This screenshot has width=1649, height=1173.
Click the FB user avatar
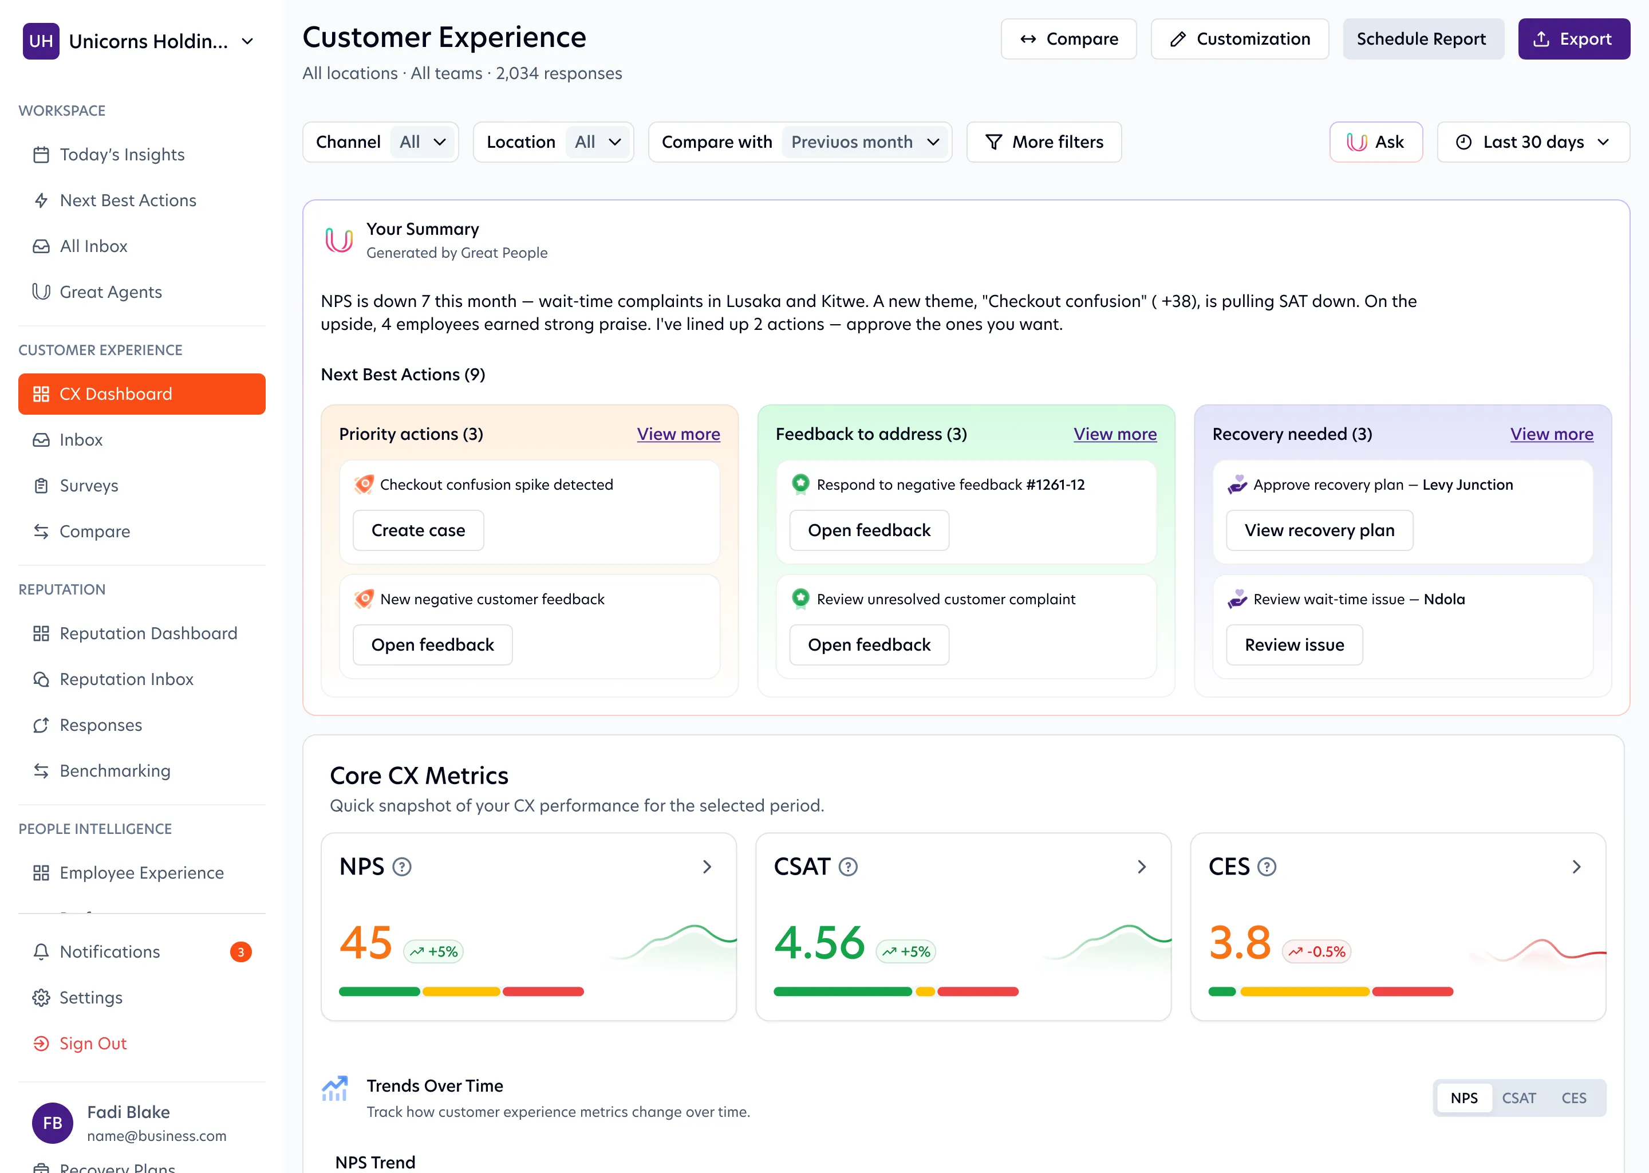tap(52, 1123)
